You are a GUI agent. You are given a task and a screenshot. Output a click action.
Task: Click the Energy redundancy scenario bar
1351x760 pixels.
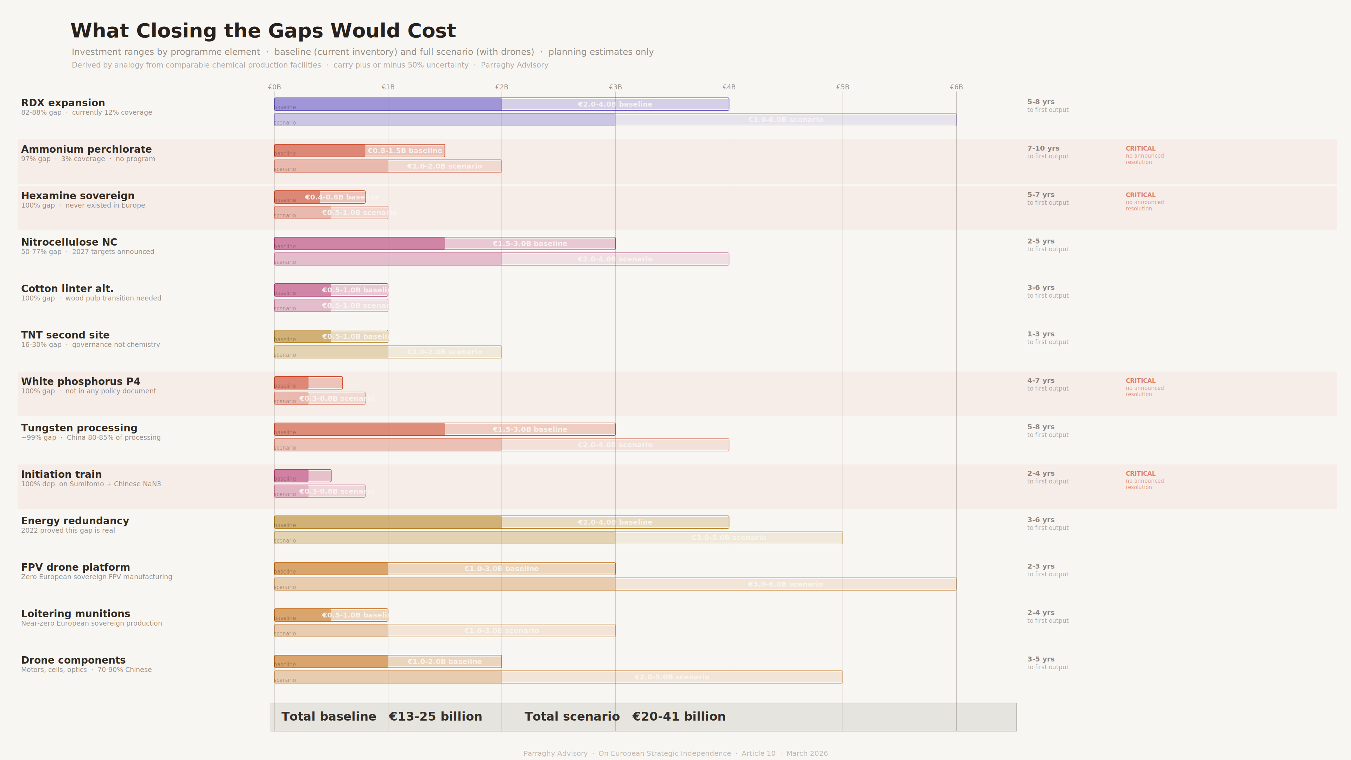coord(558,538)
